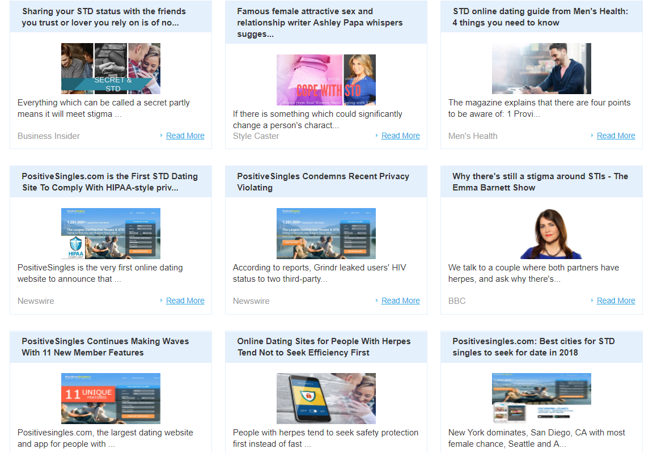Click the 'People with herpes tend to seek' excerpt
The image size is (653, 453).
coord(326,438)
